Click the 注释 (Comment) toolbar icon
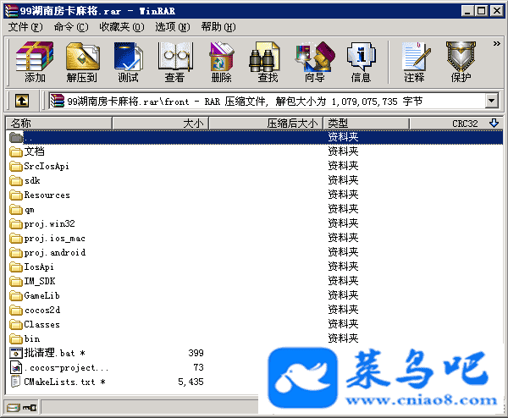This screenshot has height=418, width=508. pyautogui.click(x=414, y=62)
